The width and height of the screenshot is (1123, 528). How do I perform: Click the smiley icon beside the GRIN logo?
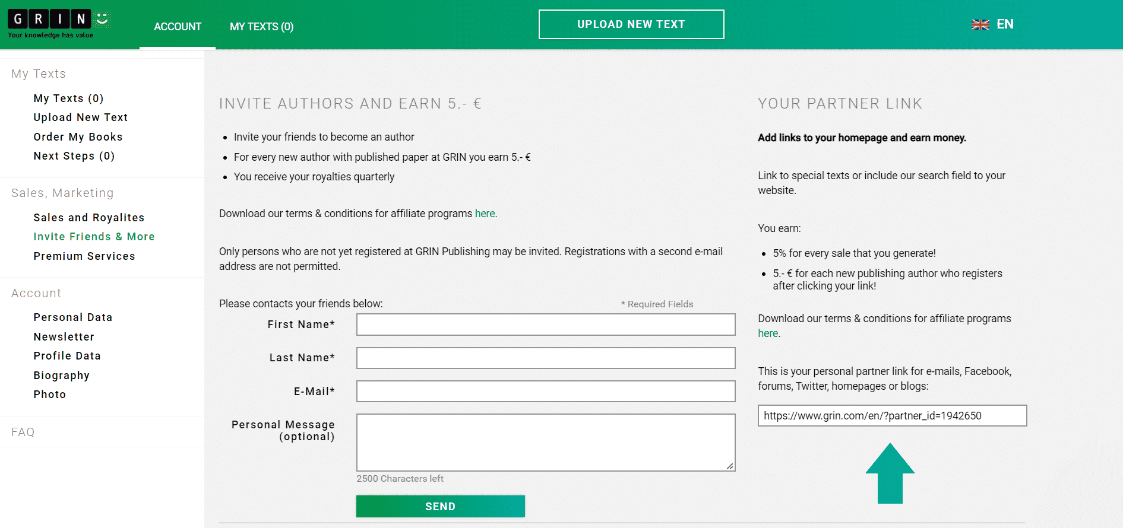coord(100,19)
